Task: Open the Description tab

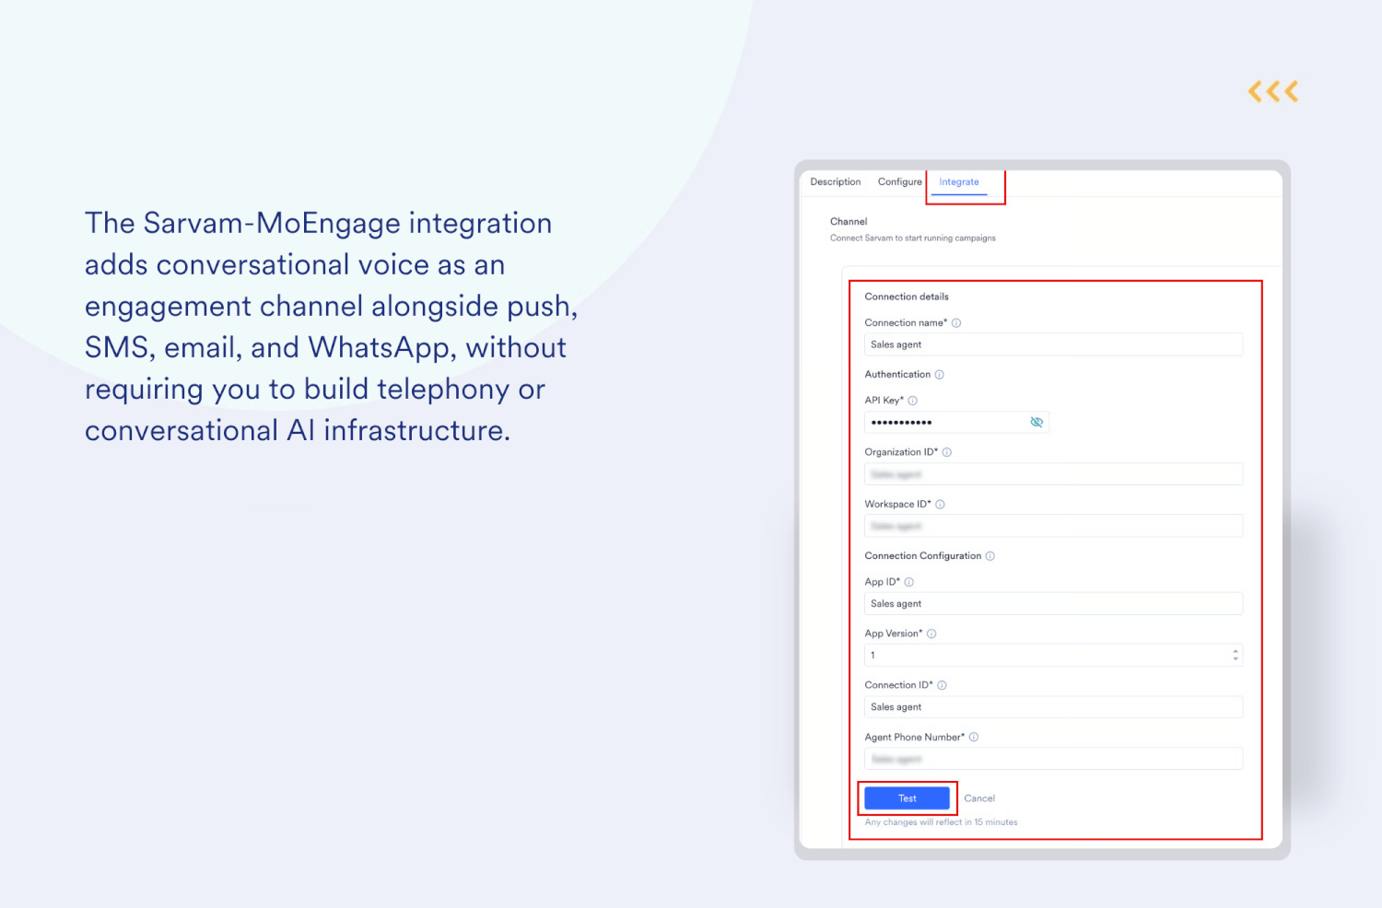Action: pyautogui.click(x=835, y=182)
